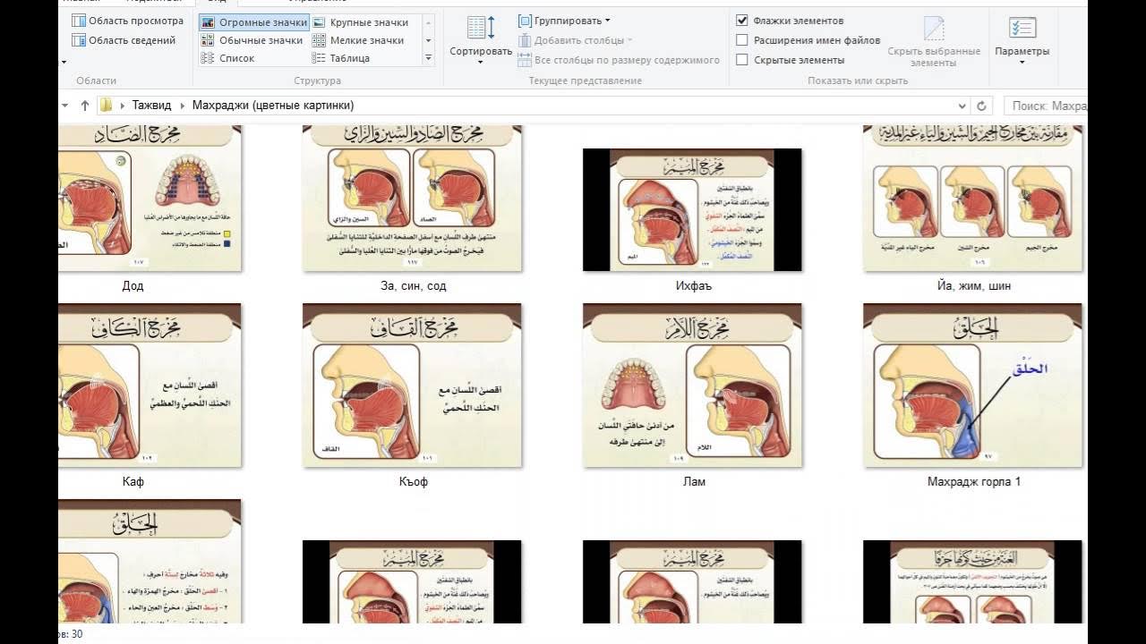This screenshot has height=644, width=1146.
Task: Click file name label Дод
Action: pos(133,286)
